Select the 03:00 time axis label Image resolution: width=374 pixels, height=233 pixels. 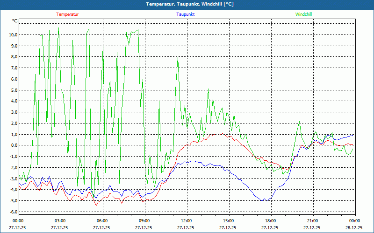[x=60, y=221]
